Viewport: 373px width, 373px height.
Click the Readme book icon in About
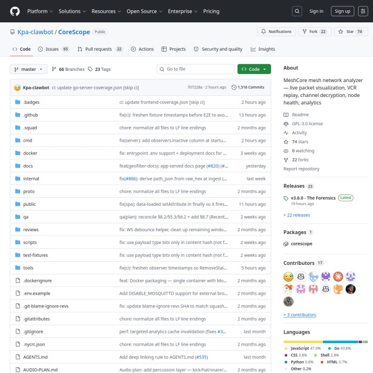click(286, 115)
